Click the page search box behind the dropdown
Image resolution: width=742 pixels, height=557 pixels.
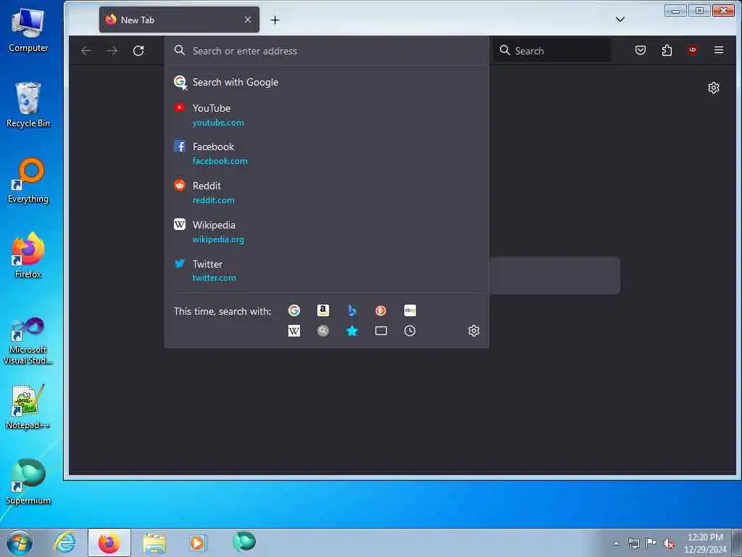554,275
